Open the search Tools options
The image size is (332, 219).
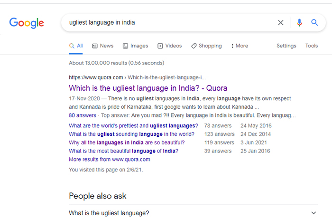click(x=312, y=46)
